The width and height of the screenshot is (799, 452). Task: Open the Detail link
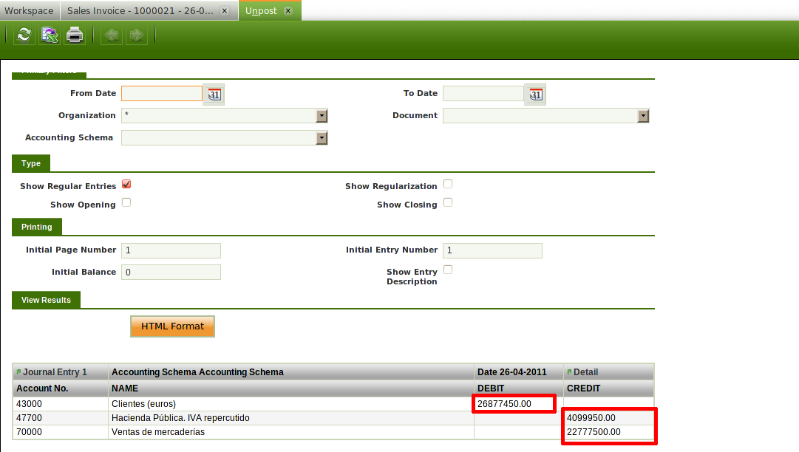click(585, 372)
